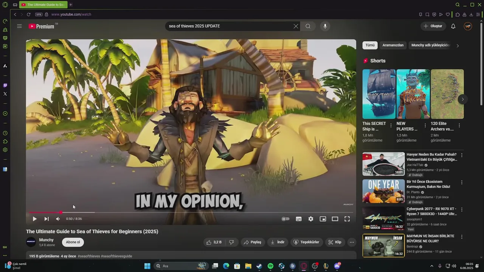Select the Aramanızdan filter chip
Viewport: 484px width, 272px height.
pos(393,45)
